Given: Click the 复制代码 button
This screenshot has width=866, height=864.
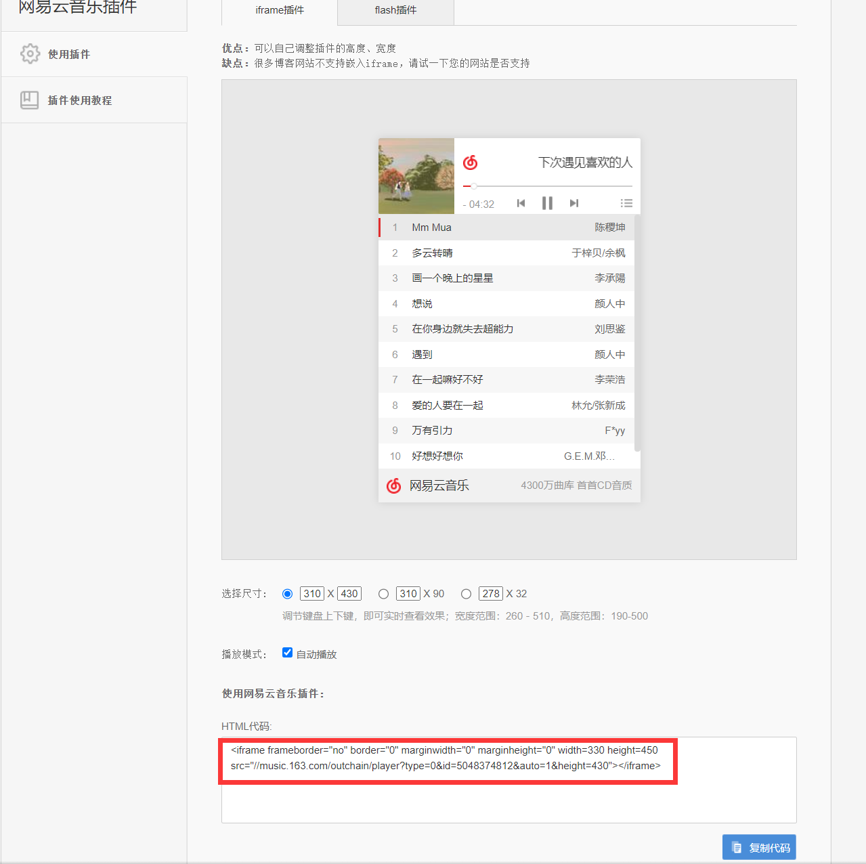Looking at the screenshot, I should coord(759,848).
